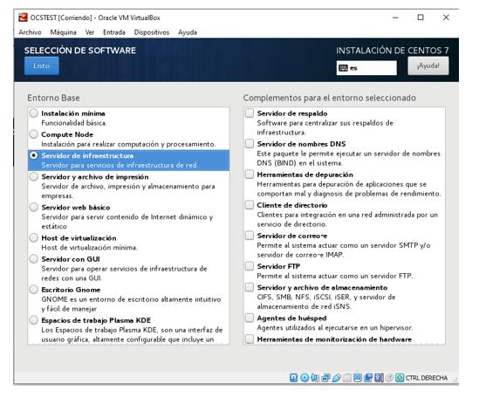
Task: Click the video capture status icon
Action: 368,378
